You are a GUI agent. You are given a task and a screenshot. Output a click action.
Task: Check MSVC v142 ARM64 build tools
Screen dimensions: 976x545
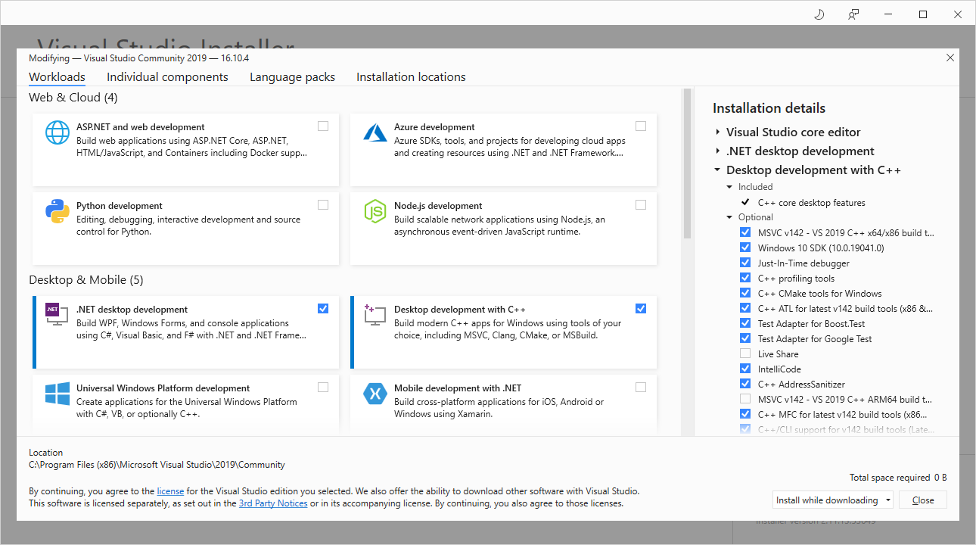745,400
